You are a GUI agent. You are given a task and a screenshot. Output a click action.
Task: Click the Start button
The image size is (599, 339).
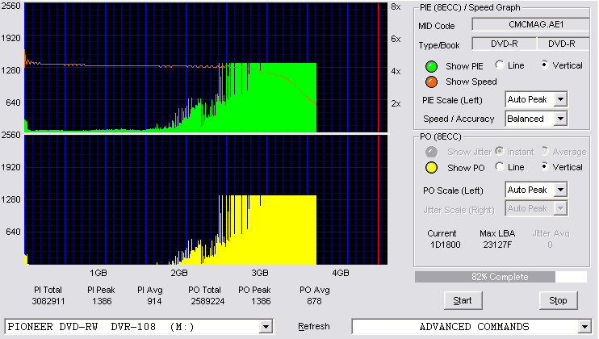pyautogui.click(x=463, y=300)
